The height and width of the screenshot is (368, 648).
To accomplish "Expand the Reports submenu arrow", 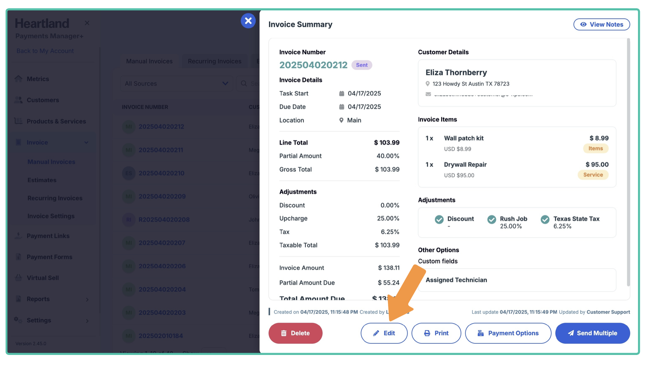I will [x=87, y=299].
